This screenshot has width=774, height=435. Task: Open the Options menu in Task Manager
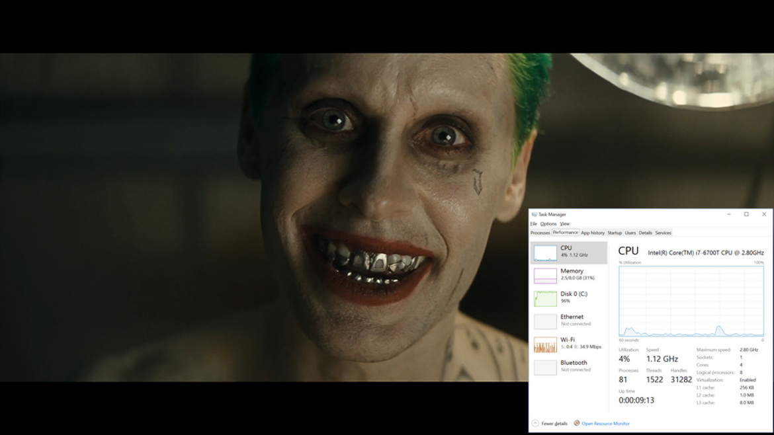[x=548, y=224]
